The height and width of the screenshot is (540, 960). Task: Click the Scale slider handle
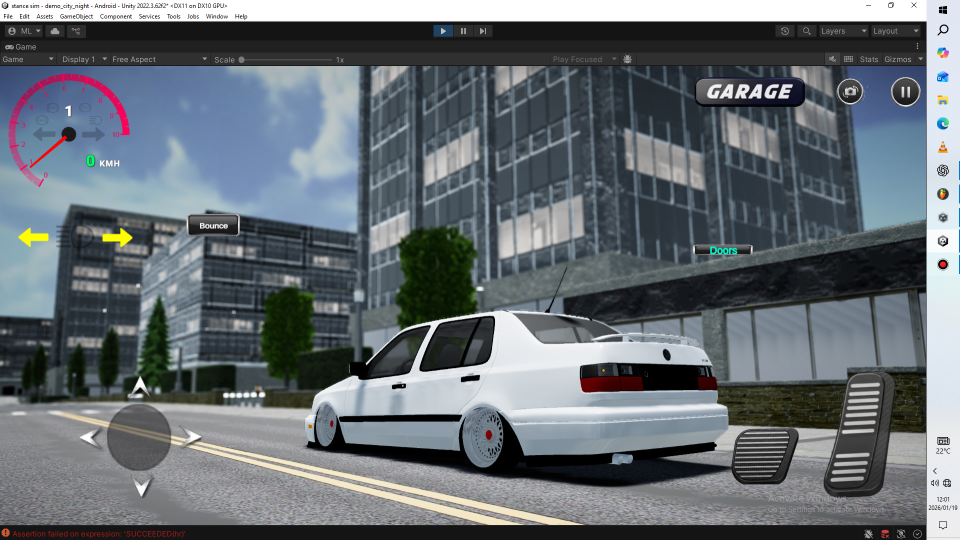241,59
